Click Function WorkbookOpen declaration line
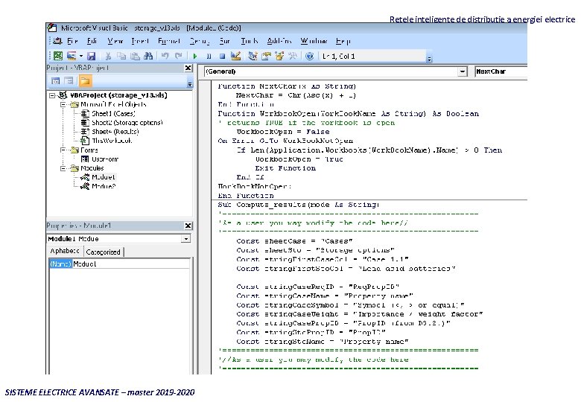 (349, 114)
